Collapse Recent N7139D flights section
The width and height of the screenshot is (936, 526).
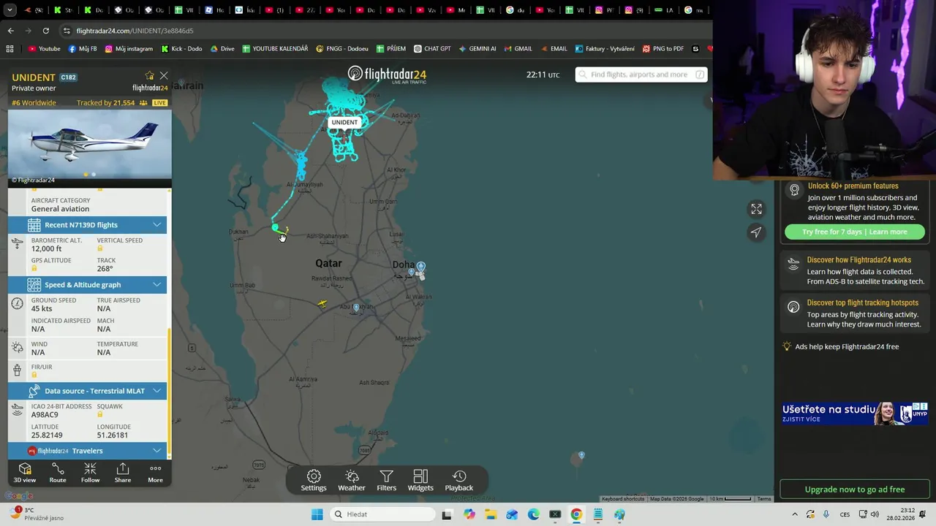[88, 225]
